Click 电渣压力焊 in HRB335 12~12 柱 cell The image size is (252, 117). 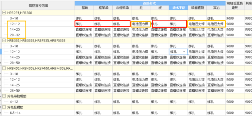pos(140,52)
